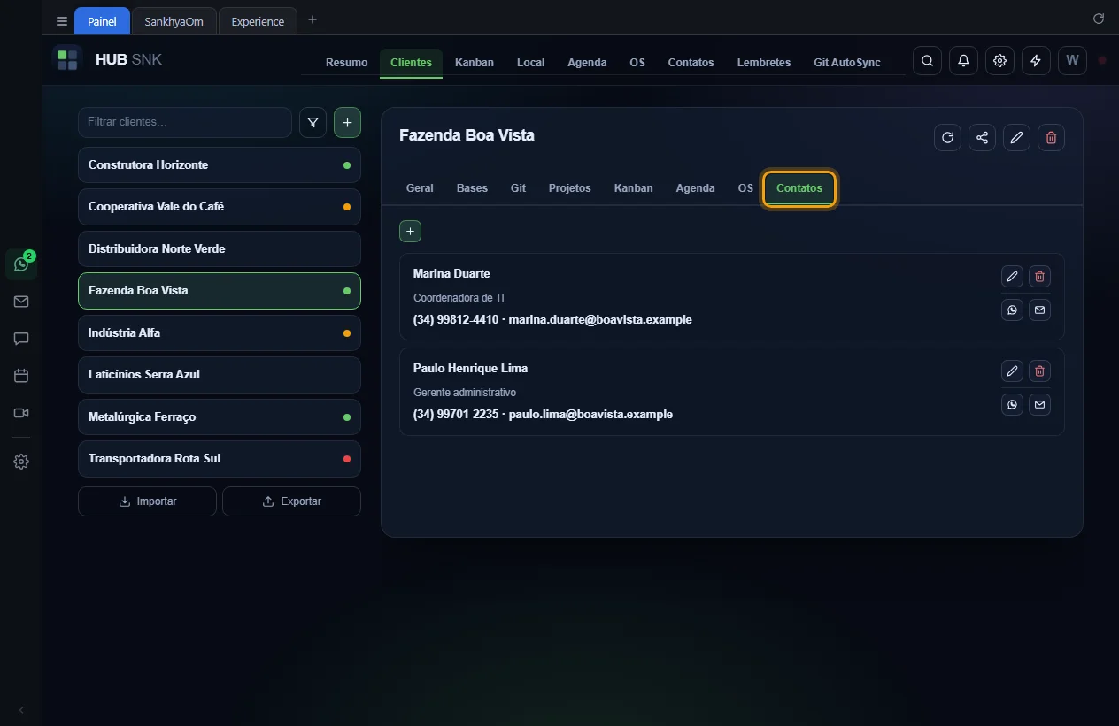1119x726 pixels.
Task: Open the user avatar W button
Action: pos(1072,61)
